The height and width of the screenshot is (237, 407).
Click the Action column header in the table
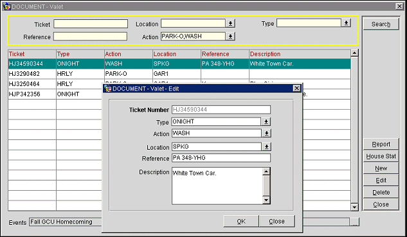pyautogui.click(x=129, y=54)
